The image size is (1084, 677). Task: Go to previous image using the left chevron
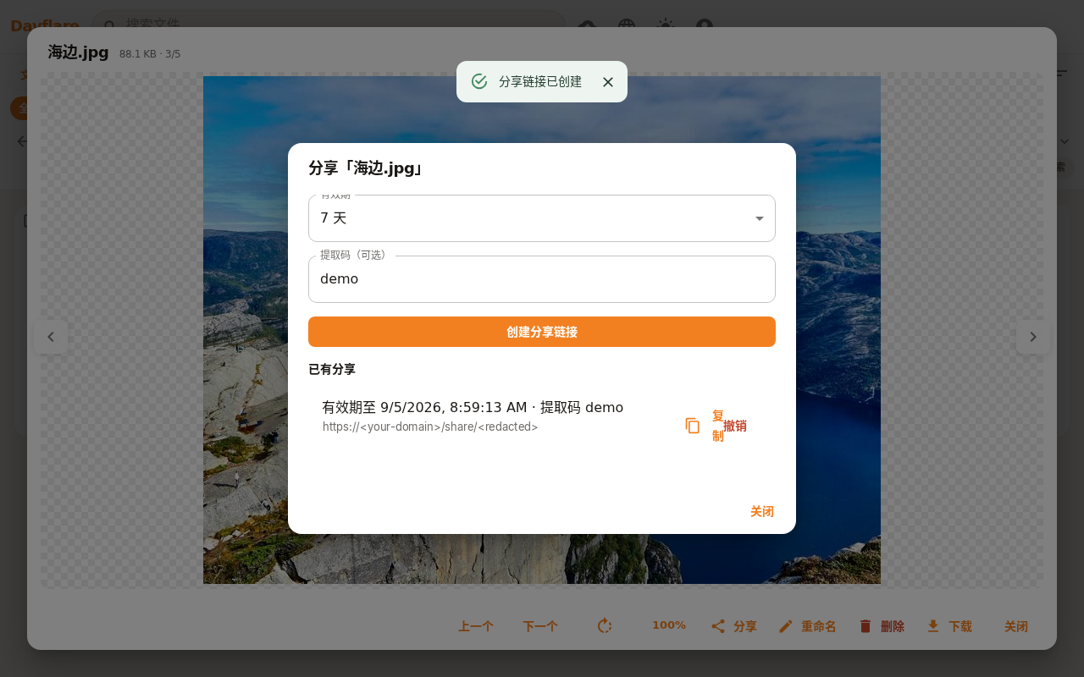pos(51,337)
